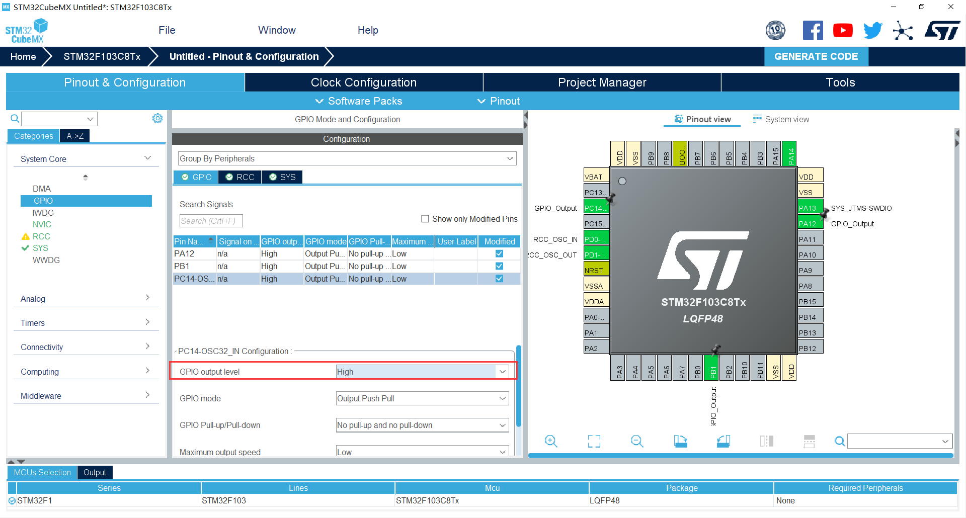966x518 pixels.
Task: Click the Search Signals input field
Action: pyautogui.click(x=211, y=221)
